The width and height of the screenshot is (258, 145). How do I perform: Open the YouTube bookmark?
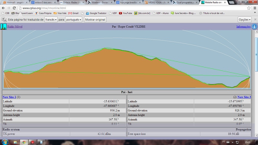coord(125,13)
